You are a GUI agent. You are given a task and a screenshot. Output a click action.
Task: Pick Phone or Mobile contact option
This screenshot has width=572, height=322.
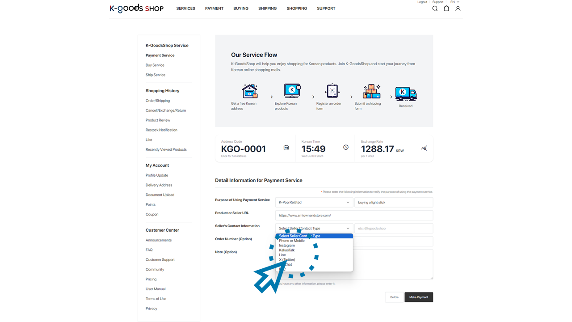click(x=292, y=241)
